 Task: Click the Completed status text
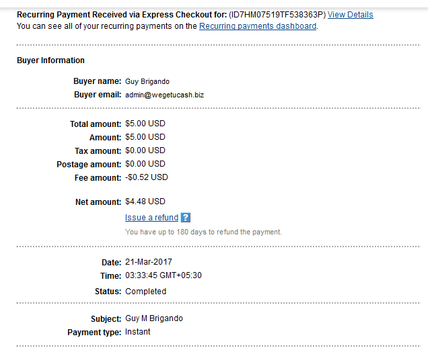click(x=145, y=292)
